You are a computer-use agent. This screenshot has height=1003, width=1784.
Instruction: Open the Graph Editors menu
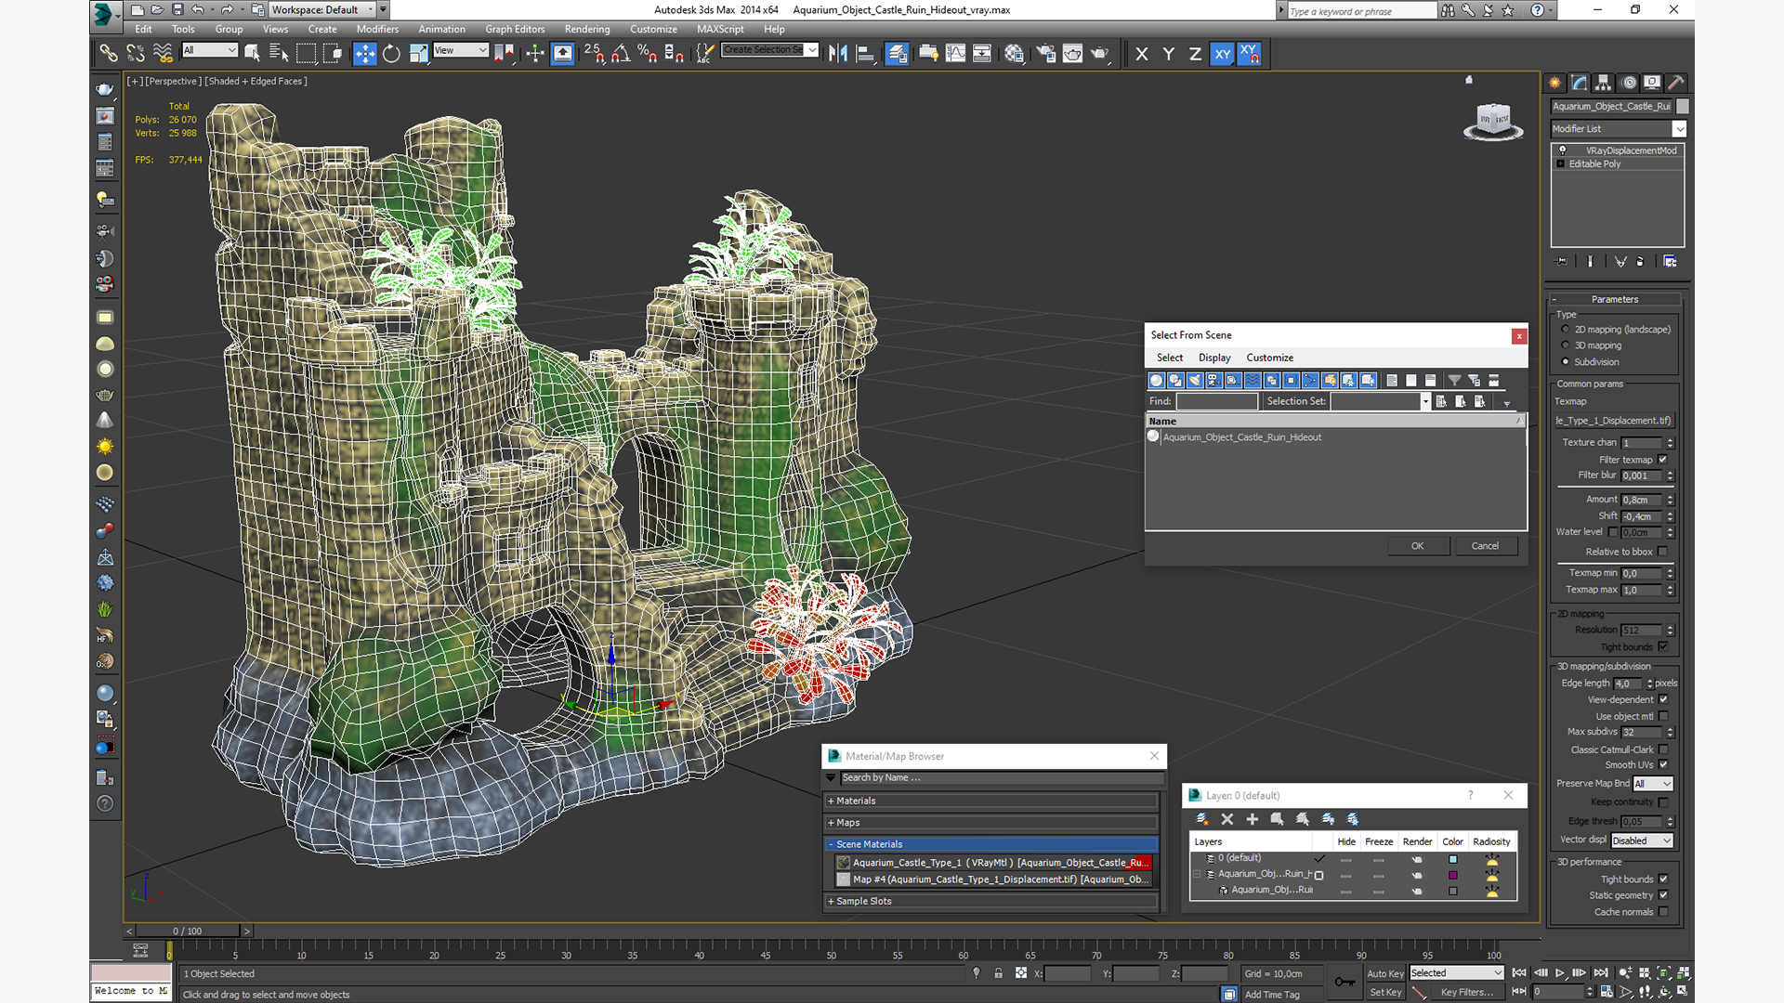515,30
